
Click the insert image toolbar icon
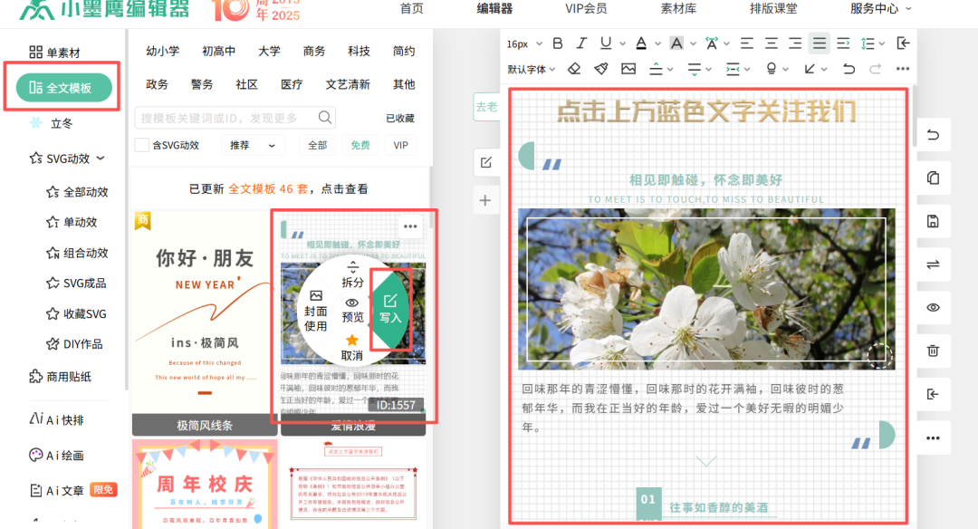628,69
